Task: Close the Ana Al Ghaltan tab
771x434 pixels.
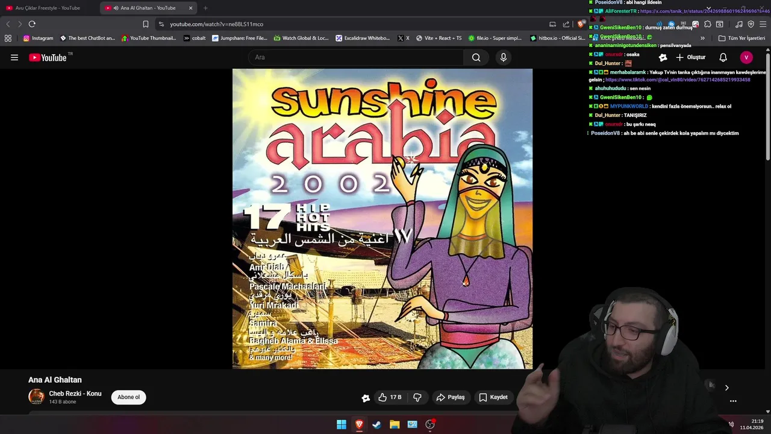Action: [x=191, y=8]
